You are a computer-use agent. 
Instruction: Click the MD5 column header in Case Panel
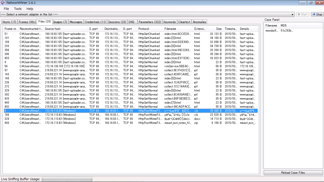pos(287,26)
